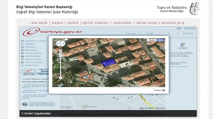
Task: Open Tapu Harç Sorgulama link
Action: click(x=180, y=67)
